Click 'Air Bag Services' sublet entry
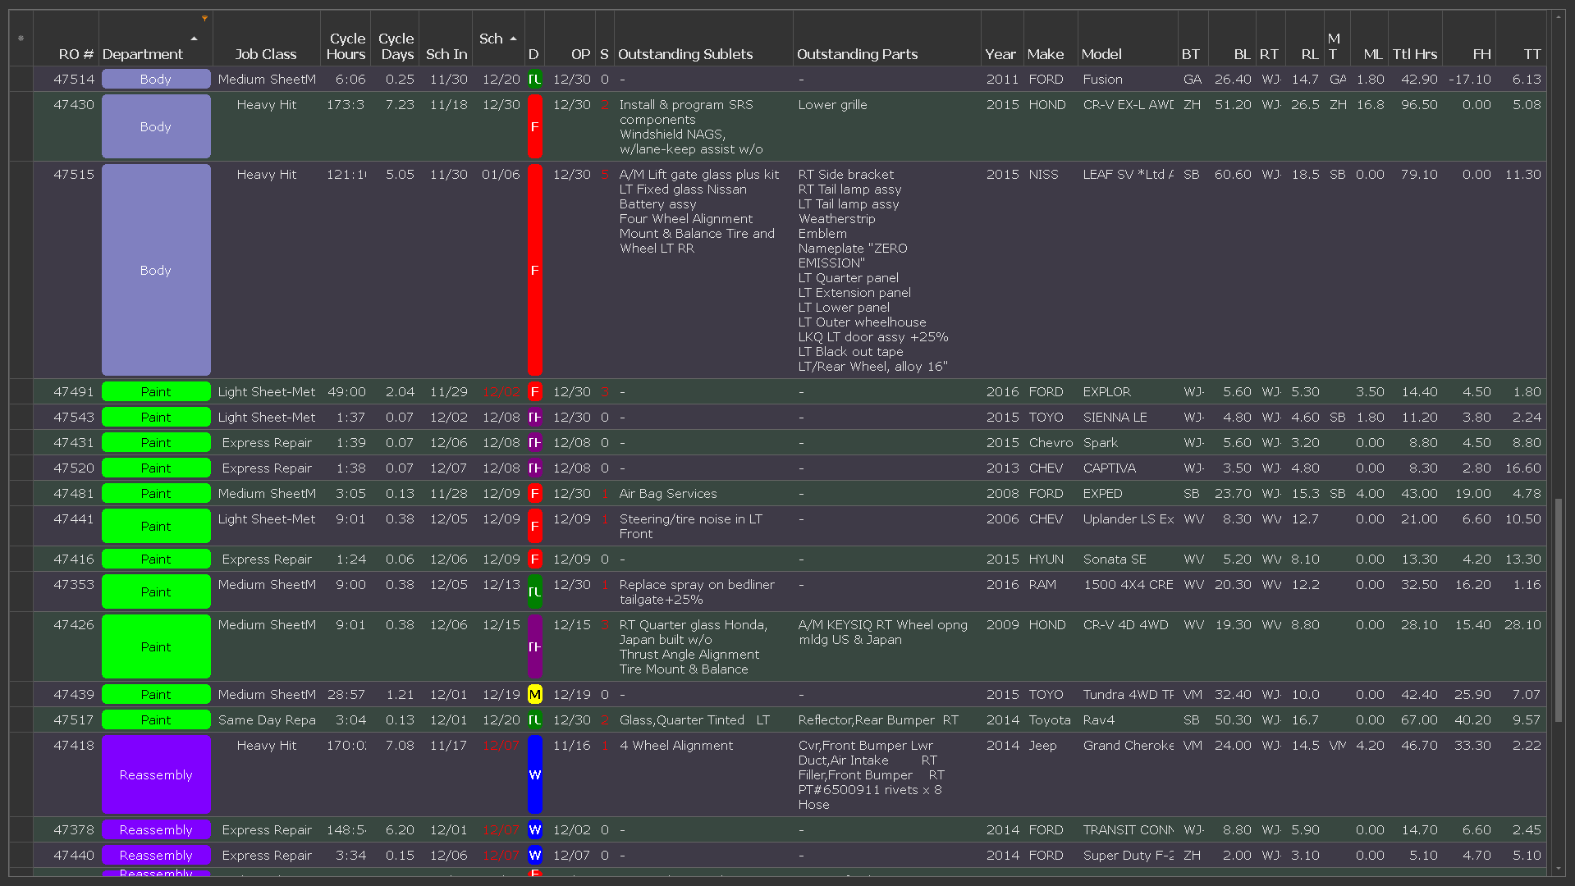 [668, 494]
